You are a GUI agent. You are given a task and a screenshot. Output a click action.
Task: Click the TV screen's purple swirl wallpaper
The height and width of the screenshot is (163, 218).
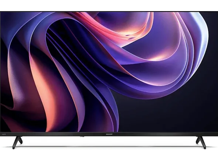pyautogui.click(x=109, y=72)
